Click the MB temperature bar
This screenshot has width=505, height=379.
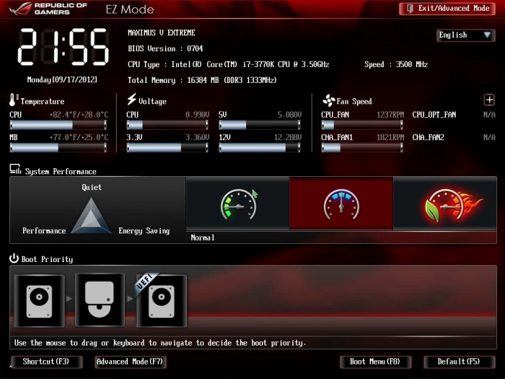[58, 147]
